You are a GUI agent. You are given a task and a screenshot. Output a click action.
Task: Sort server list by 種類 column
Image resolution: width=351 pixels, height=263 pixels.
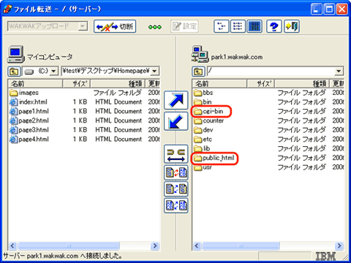(x=302, y=84)
